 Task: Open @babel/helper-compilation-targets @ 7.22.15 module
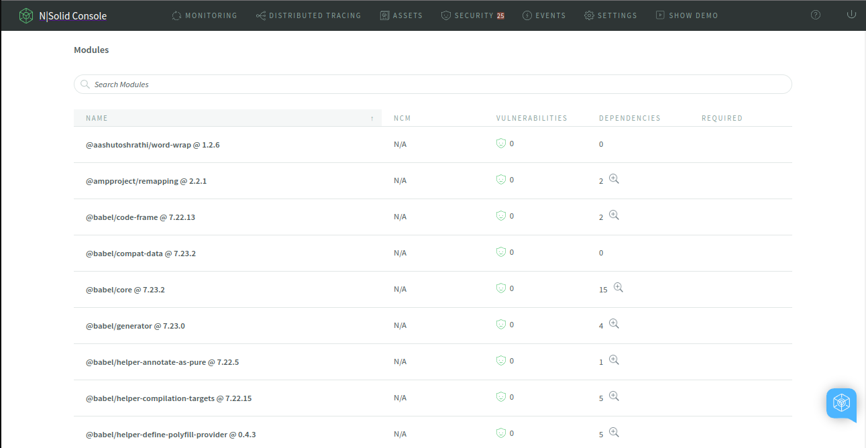pyautogui.click(x=169, y=398)
